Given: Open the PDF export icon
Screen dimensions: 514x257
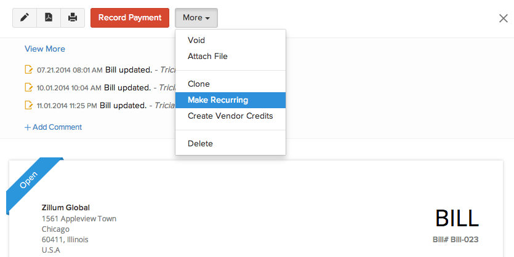Looking at the screenshot, I should pos(49,18).
